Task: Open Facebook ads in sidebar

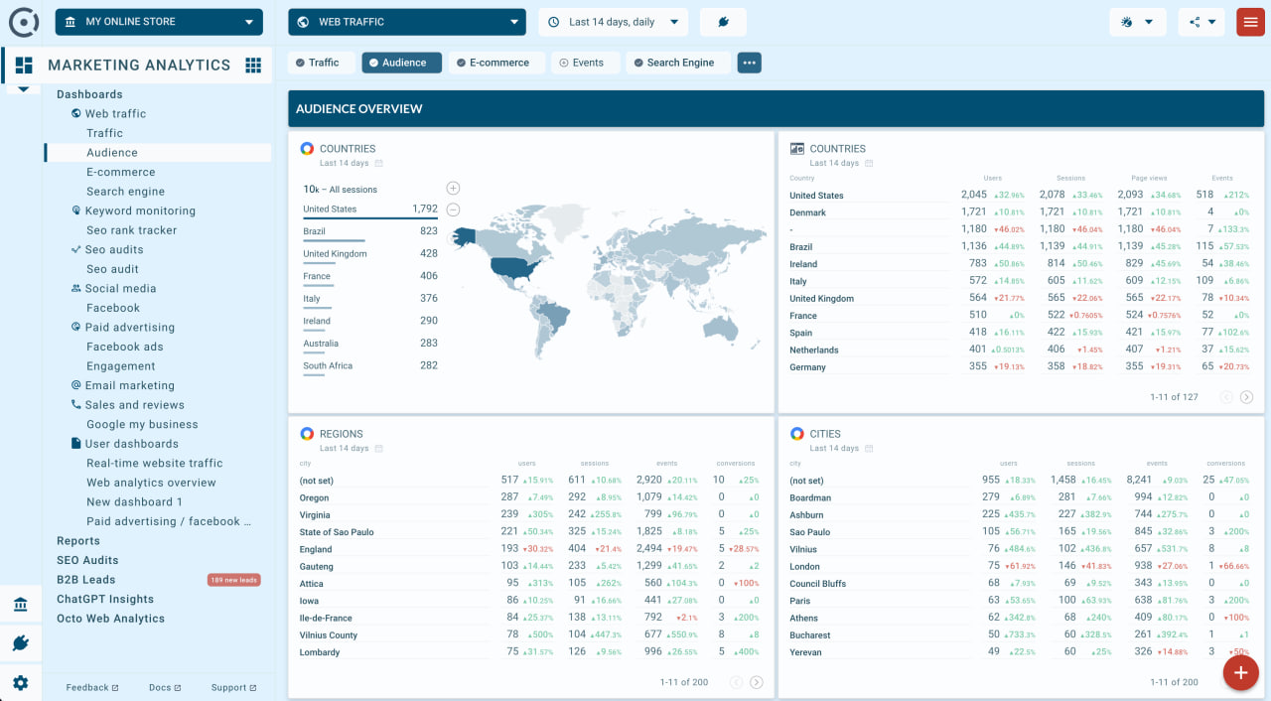Action: [x=124, y=347]
